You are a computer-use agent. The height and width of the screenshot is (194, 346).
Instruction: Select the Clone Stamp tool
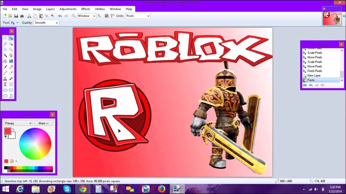pos(5,79)
